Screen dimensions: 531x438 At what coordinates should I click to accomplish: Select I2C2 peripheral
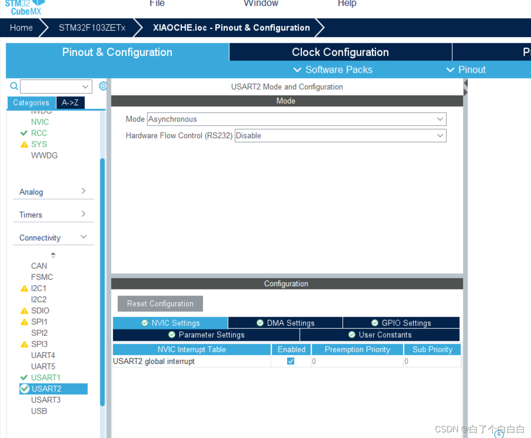[x=39, y=299]
